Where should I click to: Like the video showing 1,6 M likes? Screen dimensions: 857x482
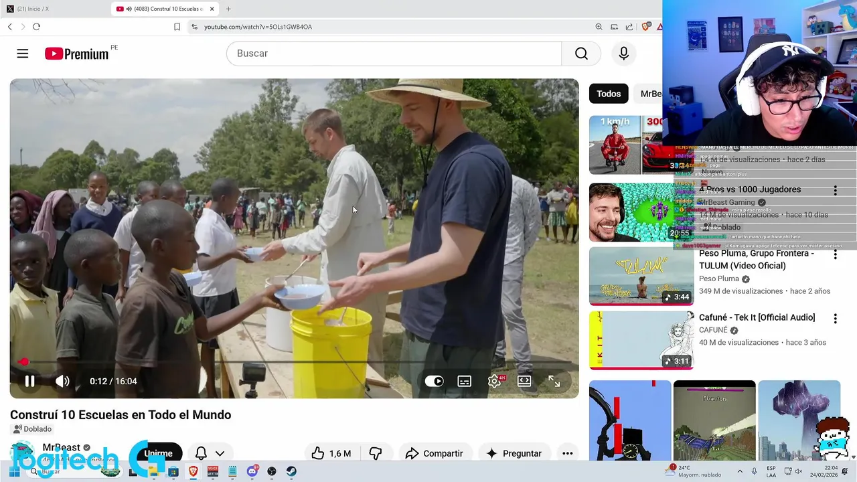pyautogui.click(x=331, y=453)
